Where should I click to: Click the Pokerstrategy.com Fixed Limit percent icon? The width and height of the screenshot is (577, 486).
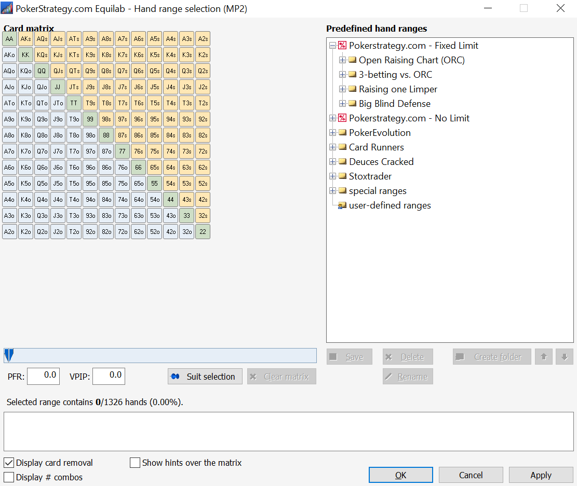point(342,46)
